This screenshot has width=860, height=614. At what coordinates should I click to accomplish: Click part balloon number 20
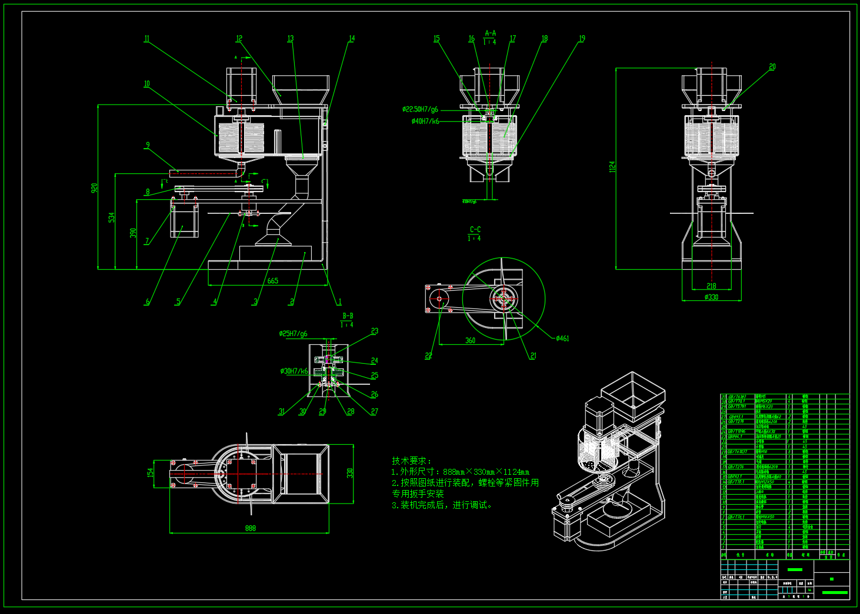(772, 67)
